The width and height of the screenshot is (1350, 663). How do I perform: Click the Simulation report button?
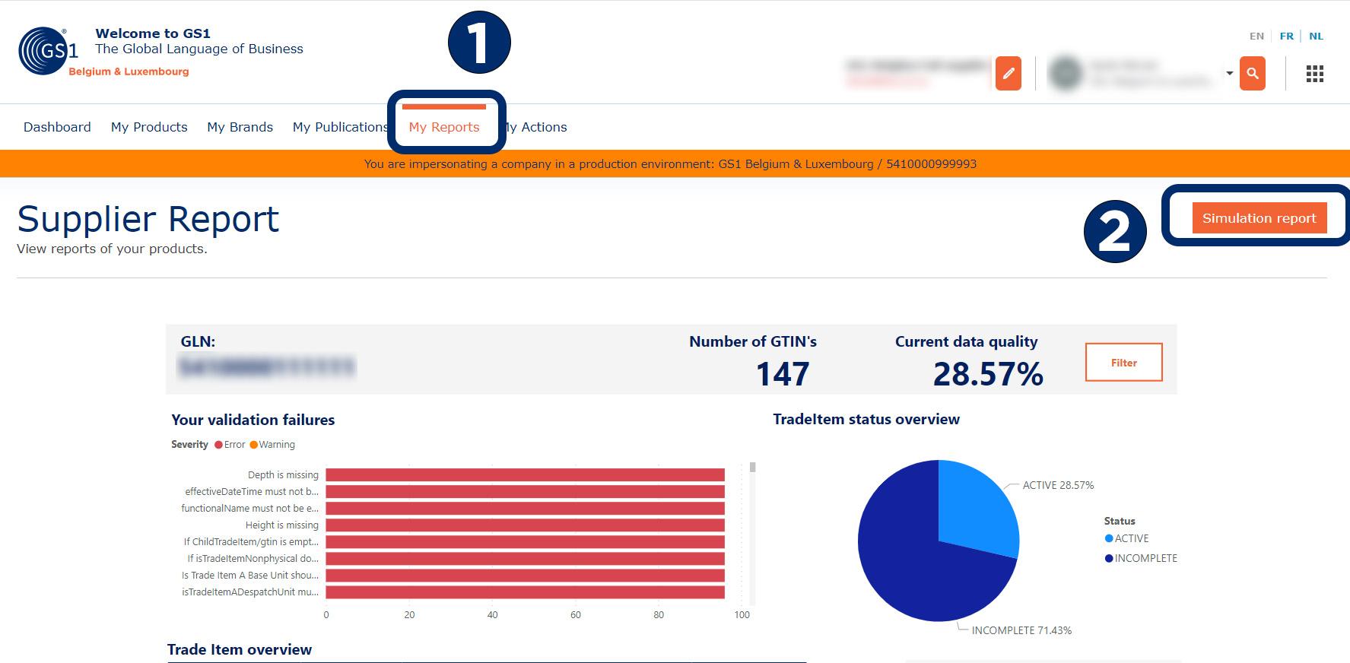1259,218
